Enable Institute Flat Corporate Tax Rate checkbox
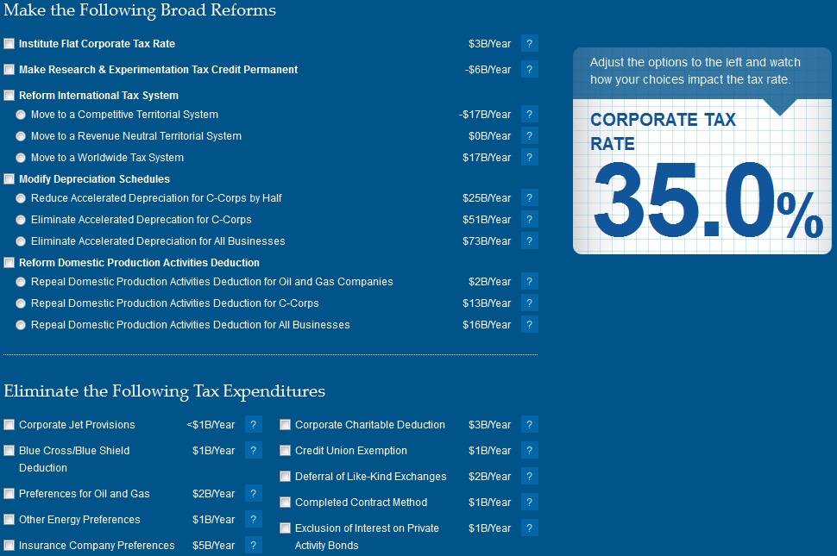Screen dimensions: 837x556 9,44
